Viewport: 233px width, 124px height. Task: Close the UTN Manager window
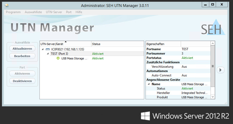222,5
